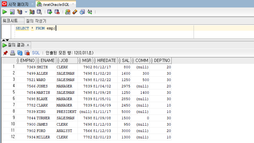Click the 2975 salary cell
The image size is (254, 143).
(x=124, y=86)
